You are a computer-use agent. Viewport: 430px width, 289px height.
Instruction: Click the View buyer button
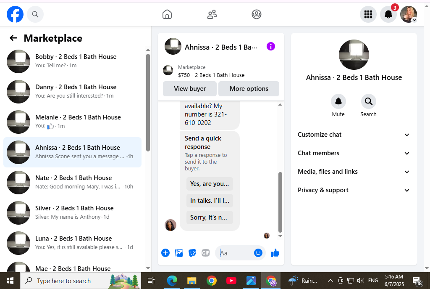190,89
